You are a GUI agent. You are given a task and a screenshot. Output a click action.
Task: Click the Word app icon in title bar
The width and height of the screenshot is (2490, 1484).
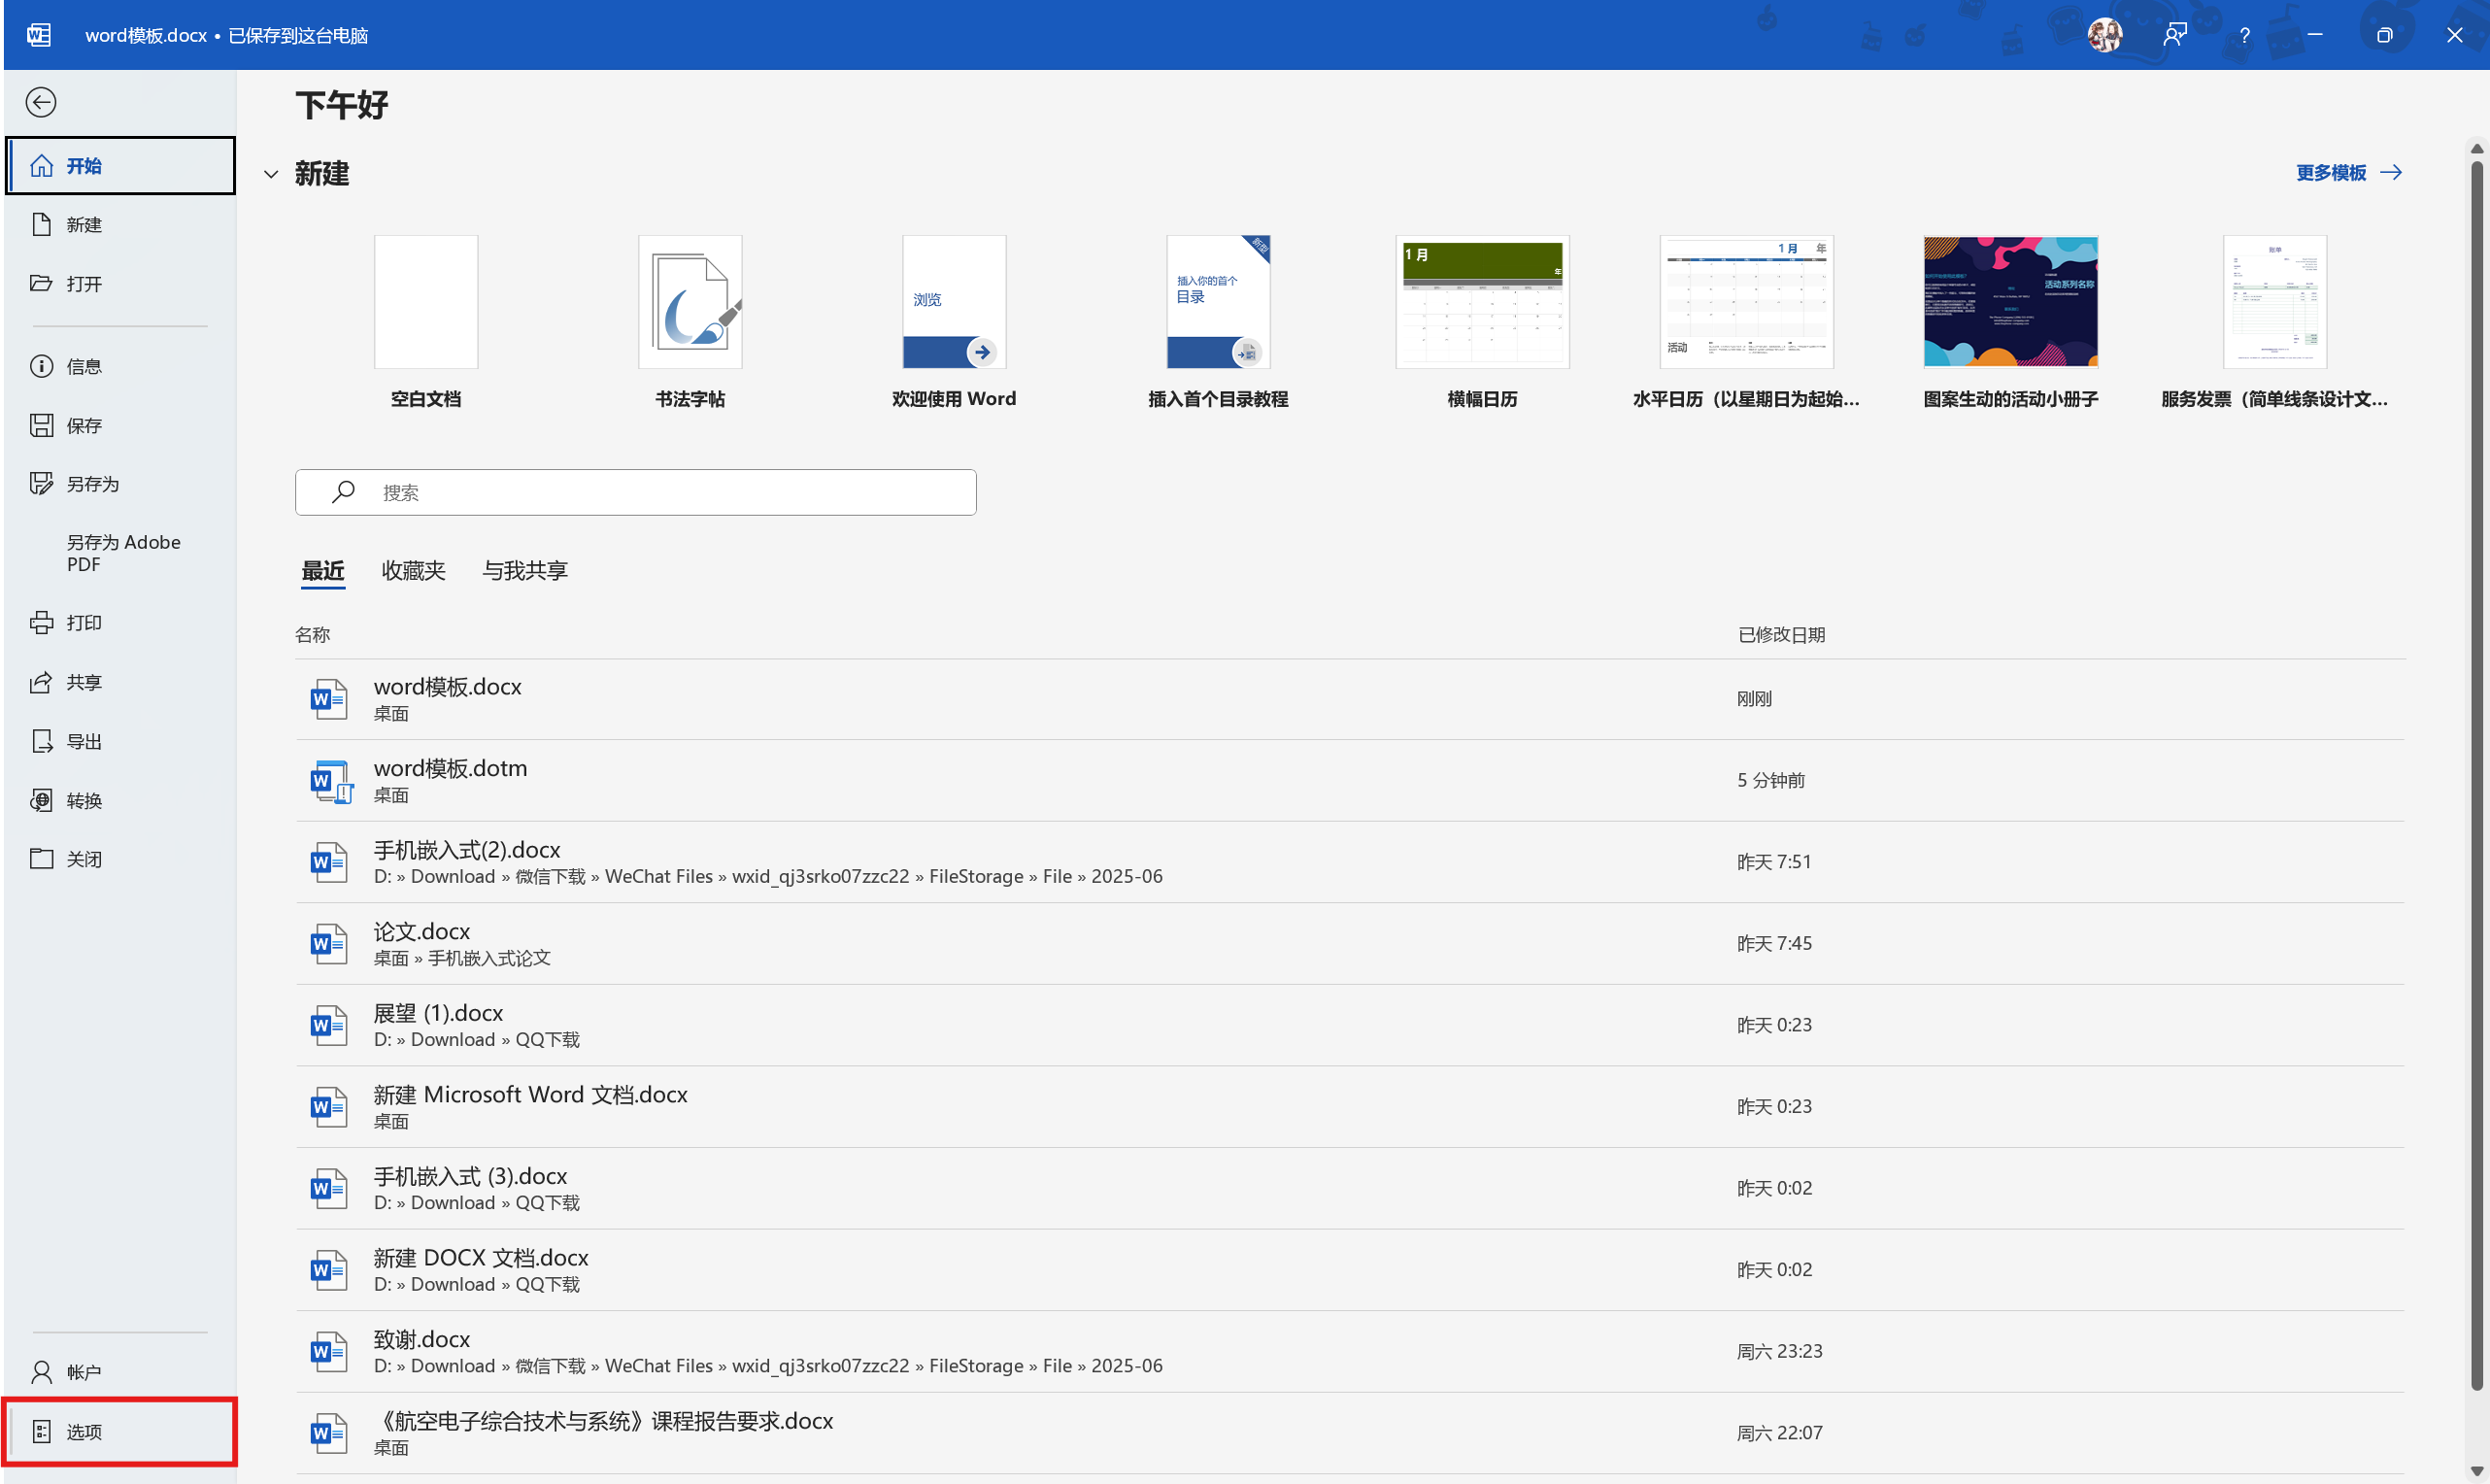(39, 35)
